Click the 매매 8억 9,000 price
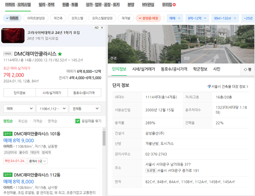 pyautogui.click(x=19, y=140)
